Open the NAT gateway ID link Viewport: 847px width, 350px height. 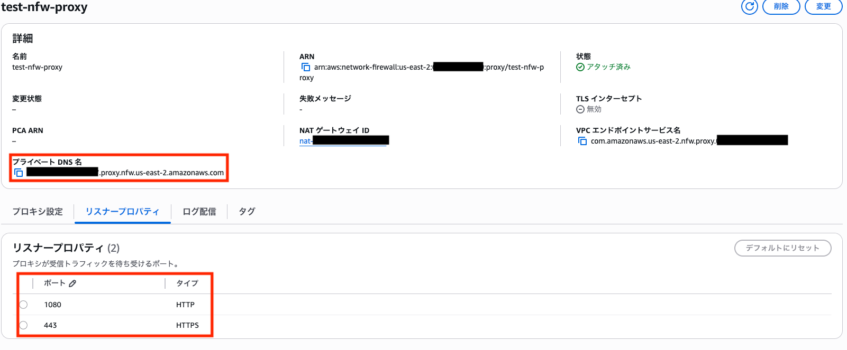pyautogui.click(x=344, y=141)
